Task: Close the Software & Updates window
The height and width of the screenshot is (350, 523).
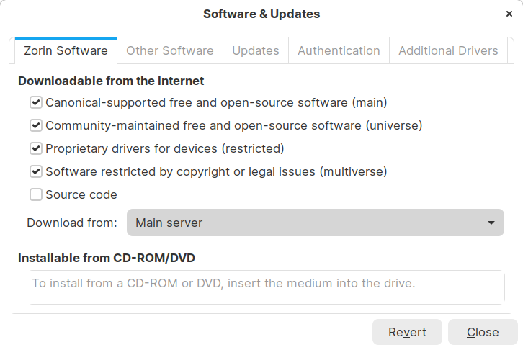Action: (509, 14)
